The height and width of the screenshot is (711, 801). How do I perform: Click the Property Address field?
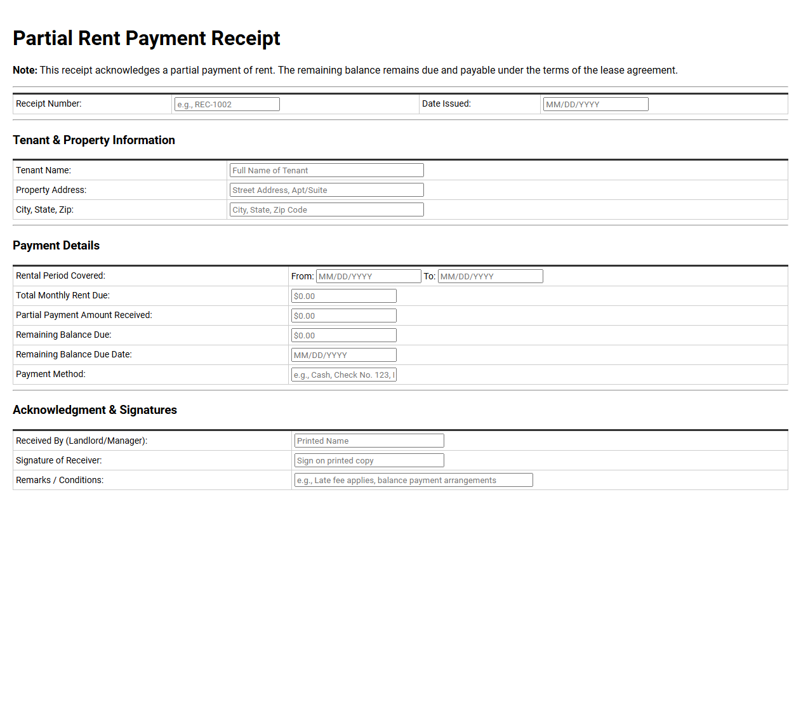pyautogui.click(x=327, y=190)
